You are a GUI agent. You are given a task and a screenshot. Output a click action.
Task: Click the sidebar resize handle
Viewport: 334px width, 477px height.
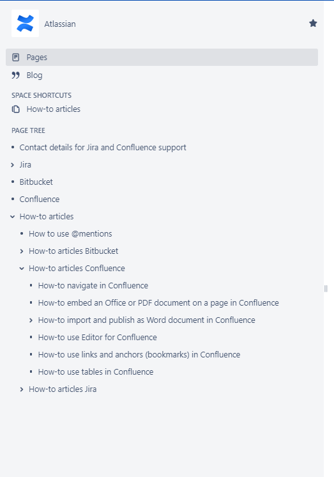326,288
